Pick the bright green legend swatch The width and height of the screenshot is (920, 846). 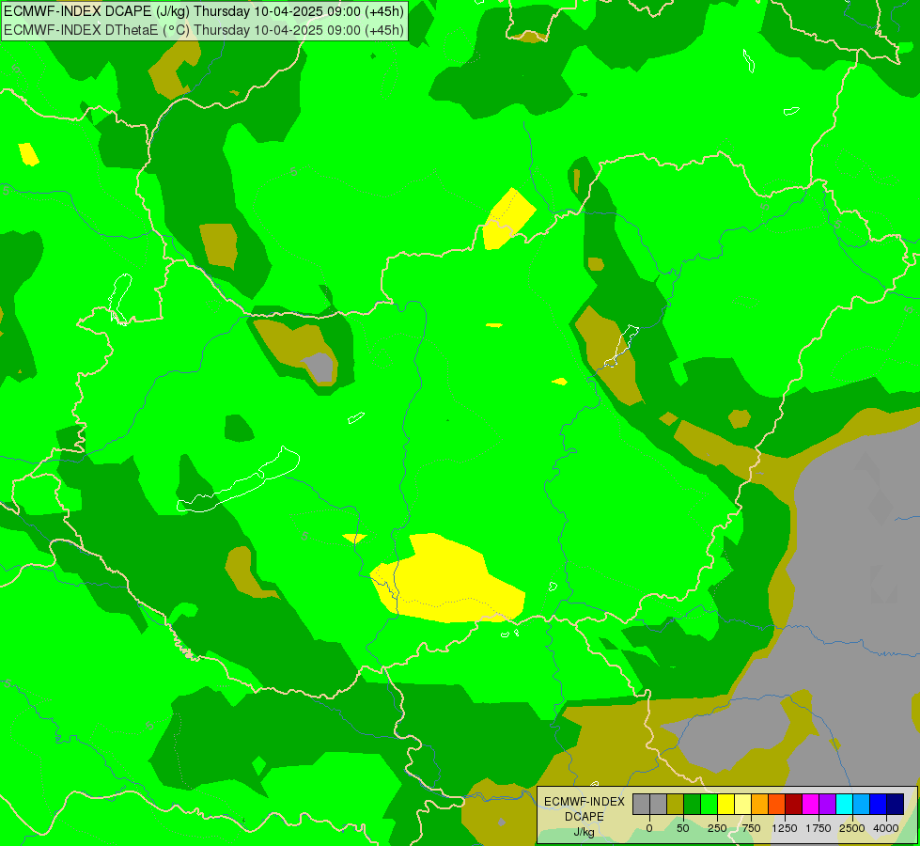709,804
